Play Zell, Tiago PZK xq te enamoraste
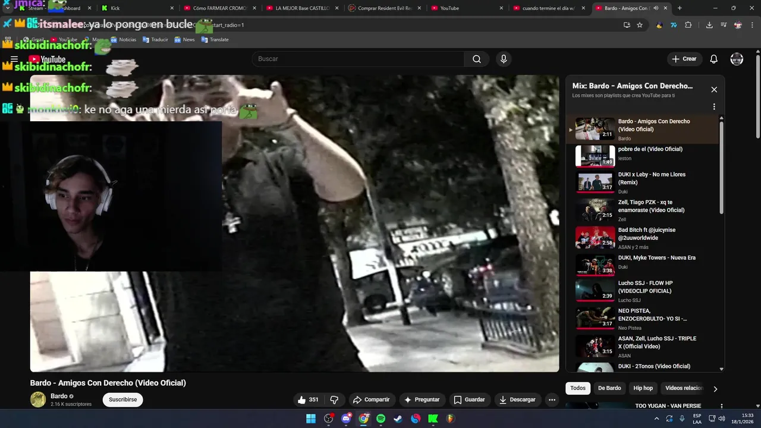 (x=642, y=210)
